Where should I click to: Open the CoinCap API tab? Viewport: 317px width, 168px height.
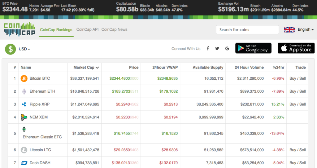tap(87, 29)
